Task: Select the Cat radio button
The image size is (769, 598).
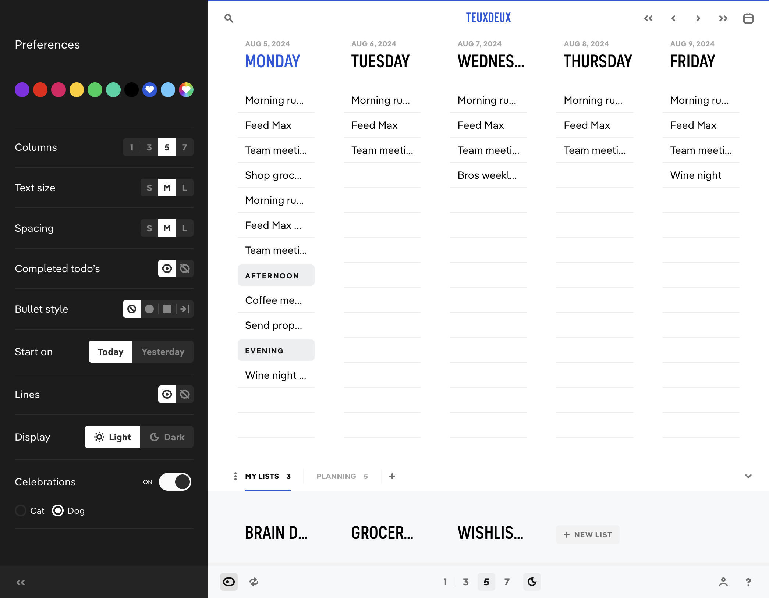Action: 21,510
